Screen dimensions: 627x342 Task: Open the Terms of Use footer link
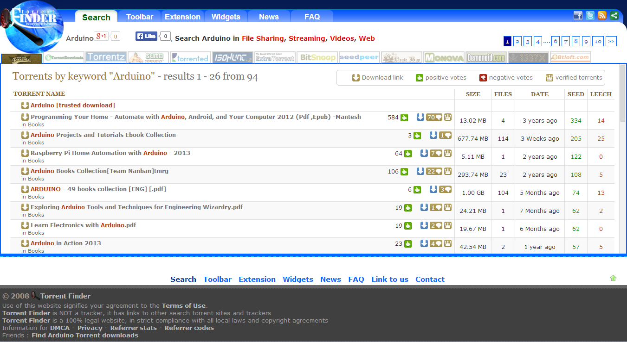[183, 305]
